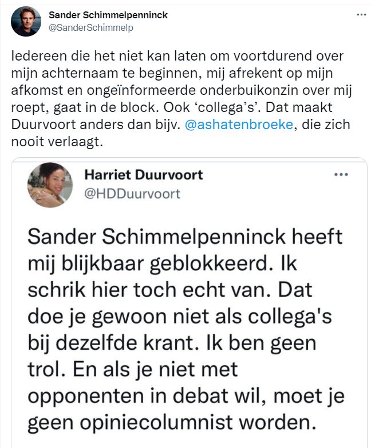This screenshot has height=448, width=371.
Task: Open Sander Schimmelpenninck's profile via display name
Action: coord(108,15)
